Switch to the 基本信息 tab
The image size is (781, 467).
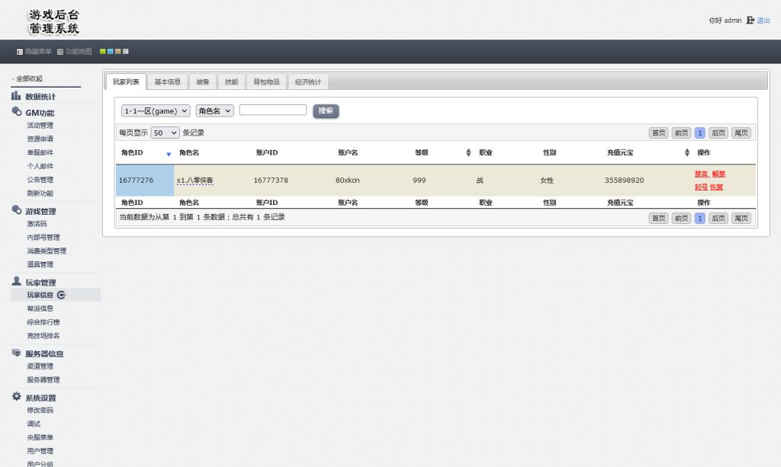[167, 82]
